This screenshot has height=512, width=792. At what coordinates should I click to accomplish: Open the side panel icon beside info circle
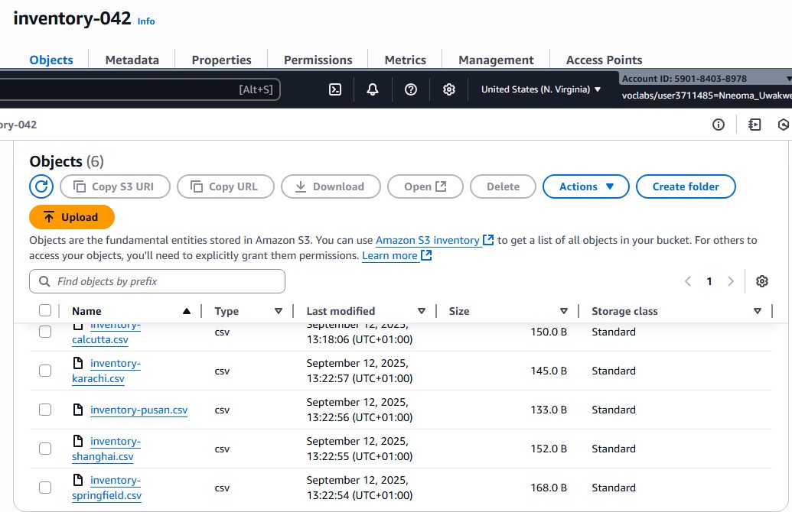coord(755,125)
